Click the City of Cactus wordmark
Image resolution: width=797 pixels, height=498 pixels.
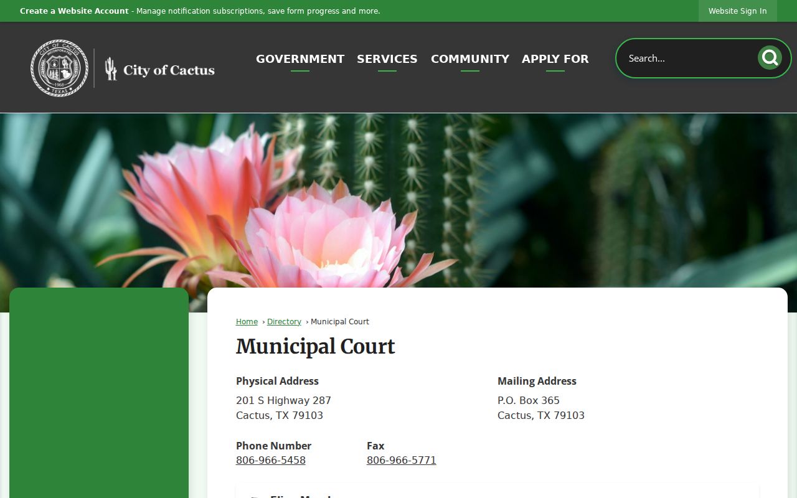click(x=160, y=69)
